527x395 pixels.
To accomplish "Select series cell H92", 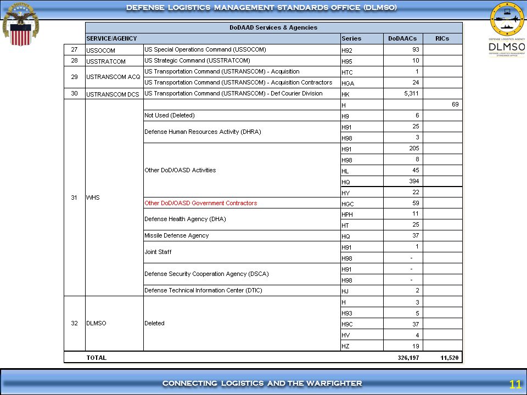I will pos(362,50).
